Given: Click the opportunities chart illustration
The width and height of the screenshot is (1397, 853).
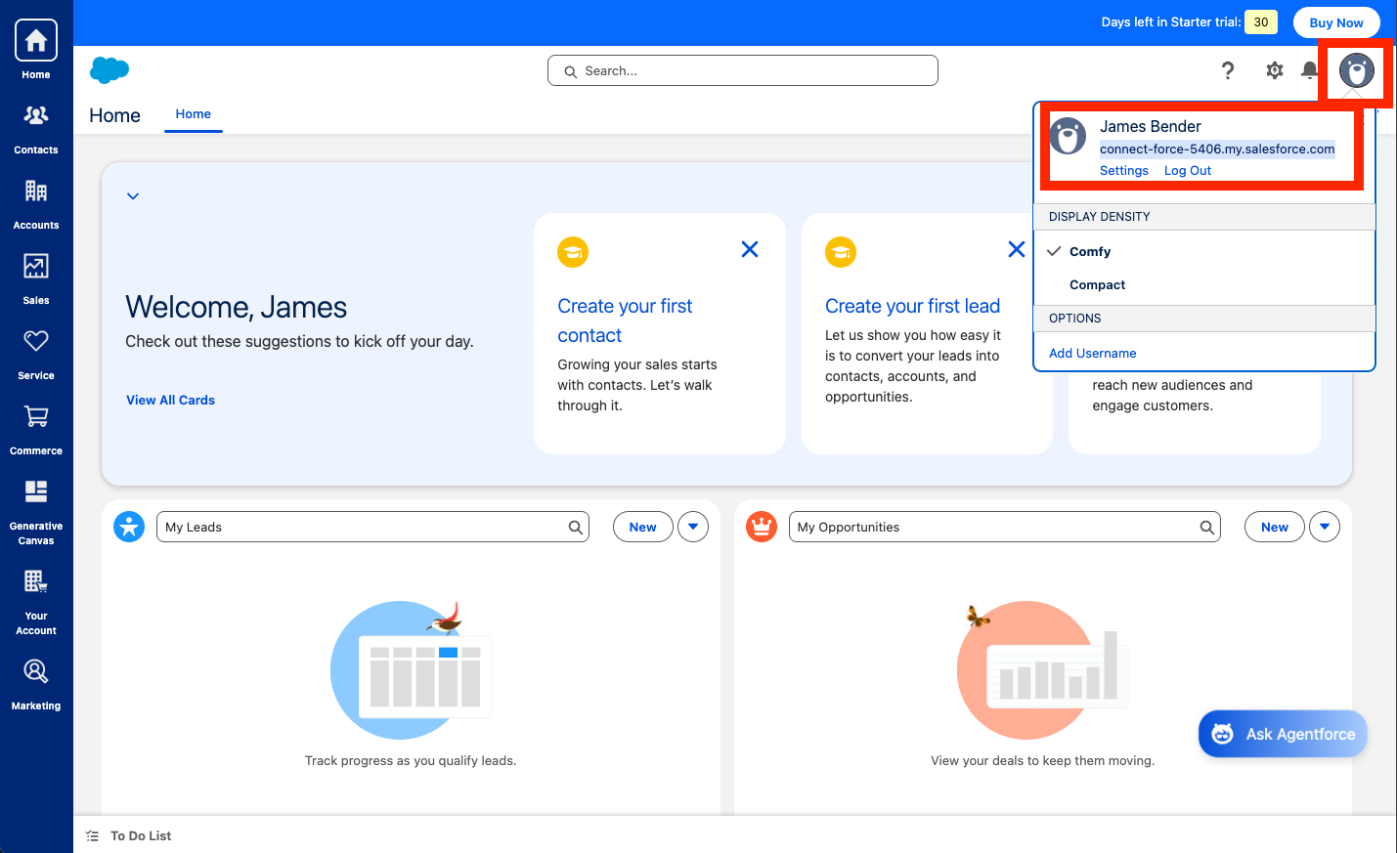Looking at the screenshot, I should coord(1043,670).
